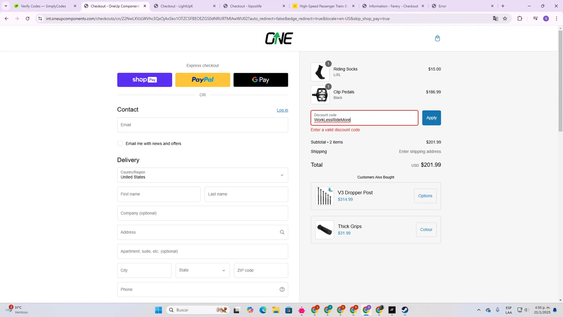Open the Chrome three-dot menu
Viewport: 563px width, 317px height.
pyautogui.click(x=557, y=18)
